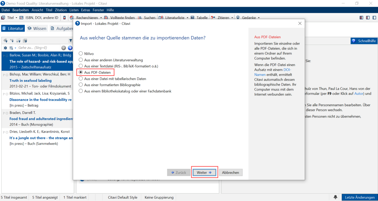
Task: Click the first filter icon above title list
Action: pyautogui.click(x=5, y=41)
